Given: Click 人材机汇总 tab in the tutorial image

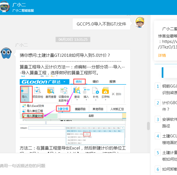Looking at the screenshot, I should pos(117,109).
